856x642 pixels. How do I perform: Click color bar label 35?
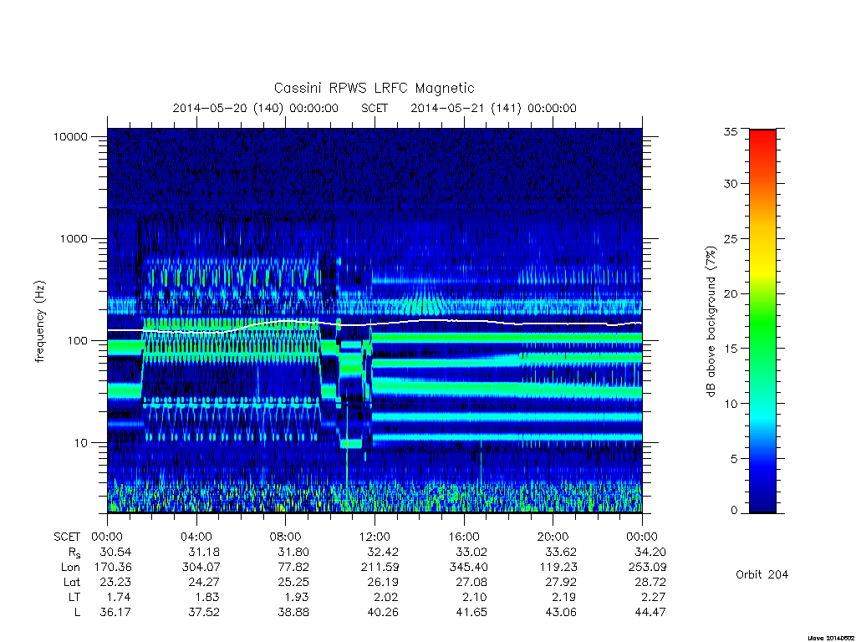pos(731,131)
